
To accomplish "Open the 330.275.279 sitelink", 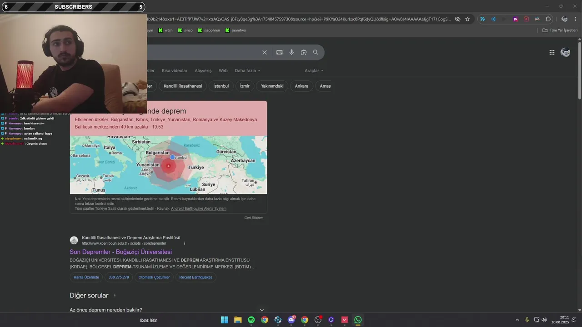I will click(x=119, y=277).
